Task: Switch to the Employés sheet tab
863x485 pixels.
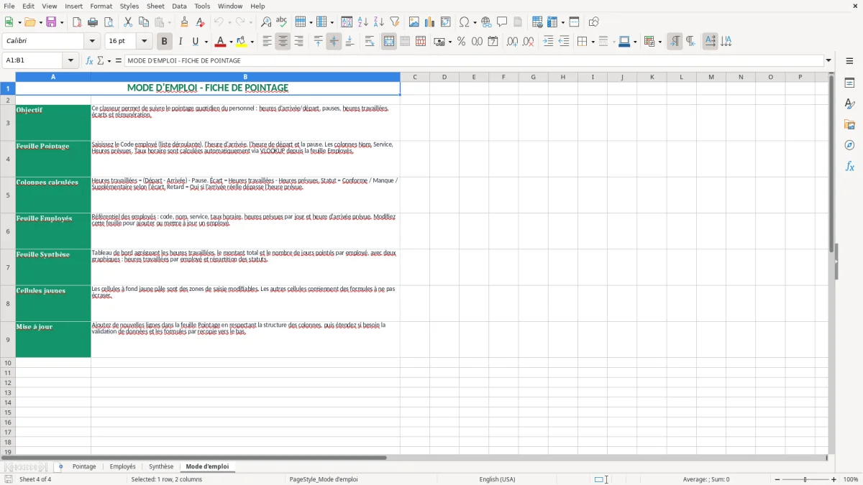Action: (x=123, y=466)
